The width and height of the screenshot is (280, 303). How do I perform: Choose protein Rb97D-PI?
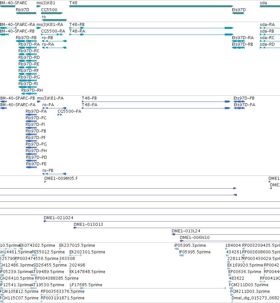35,125
